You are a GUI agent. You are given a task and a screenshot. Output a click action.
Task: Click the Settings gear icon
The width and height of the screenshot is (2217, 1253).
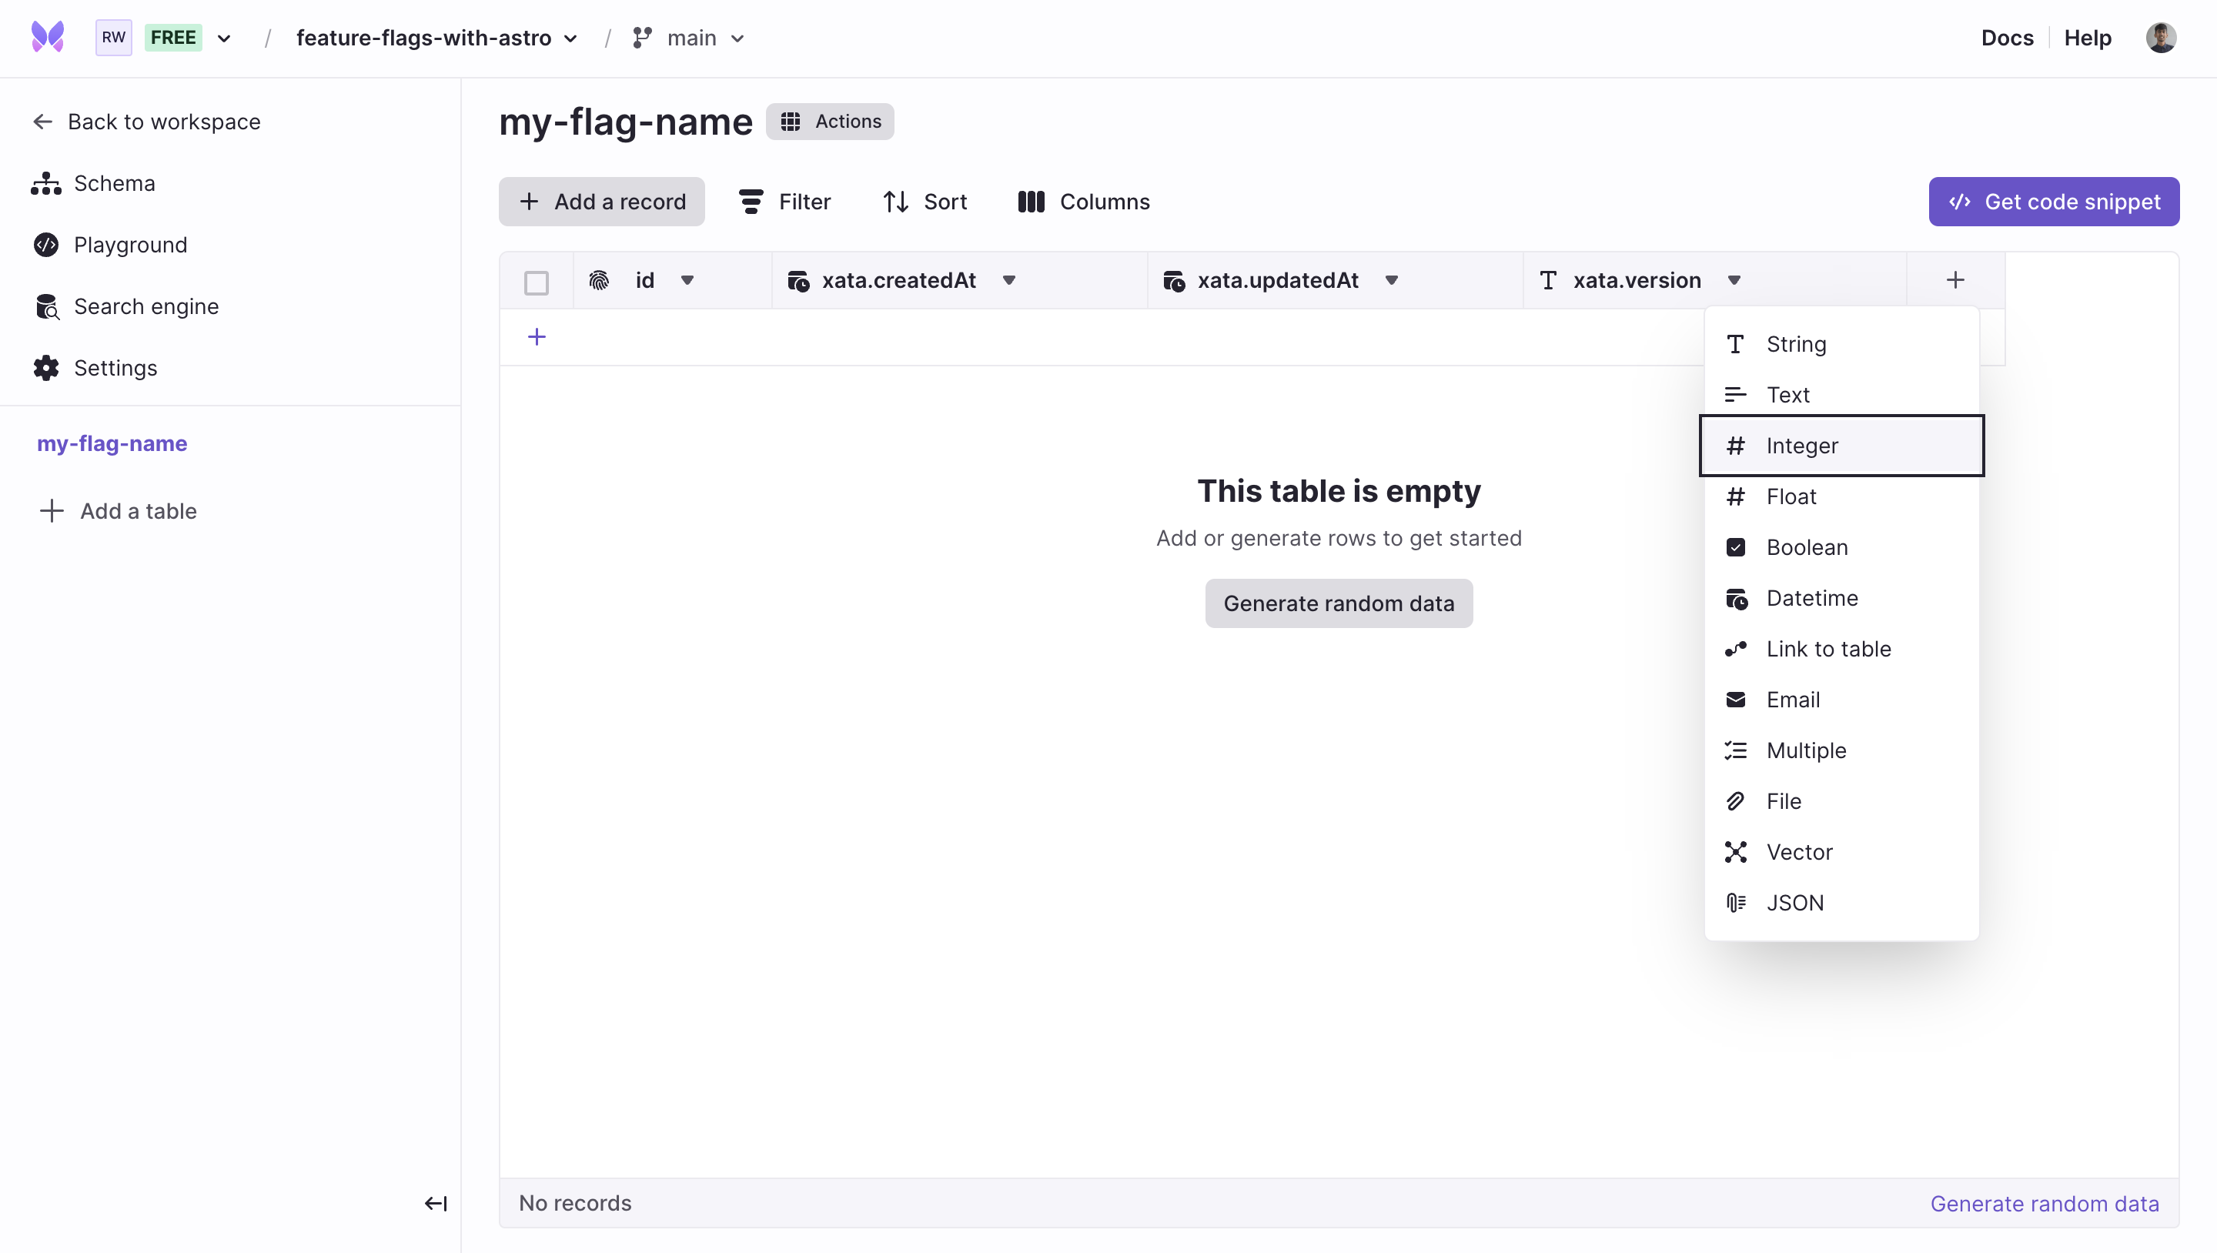coord(46,367)
